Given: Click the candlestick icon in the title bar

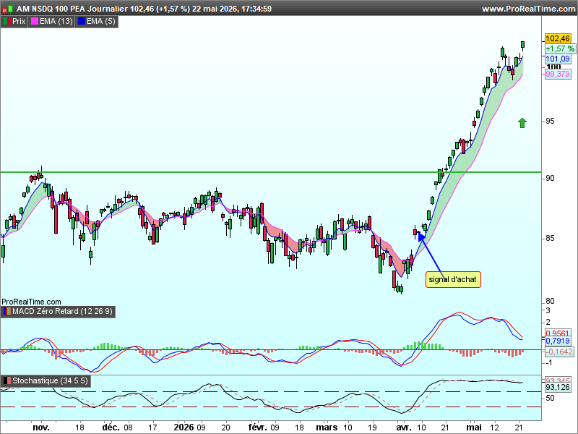Looking at the screenshot, I should [x=8, y=9].
